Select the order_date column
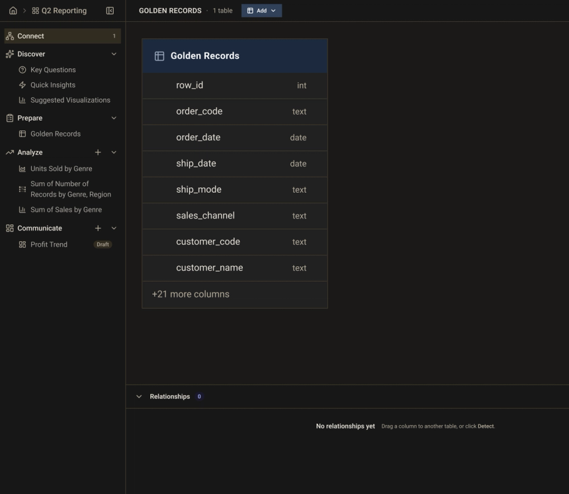Viewport: 569px width, 494px height. 235,138
